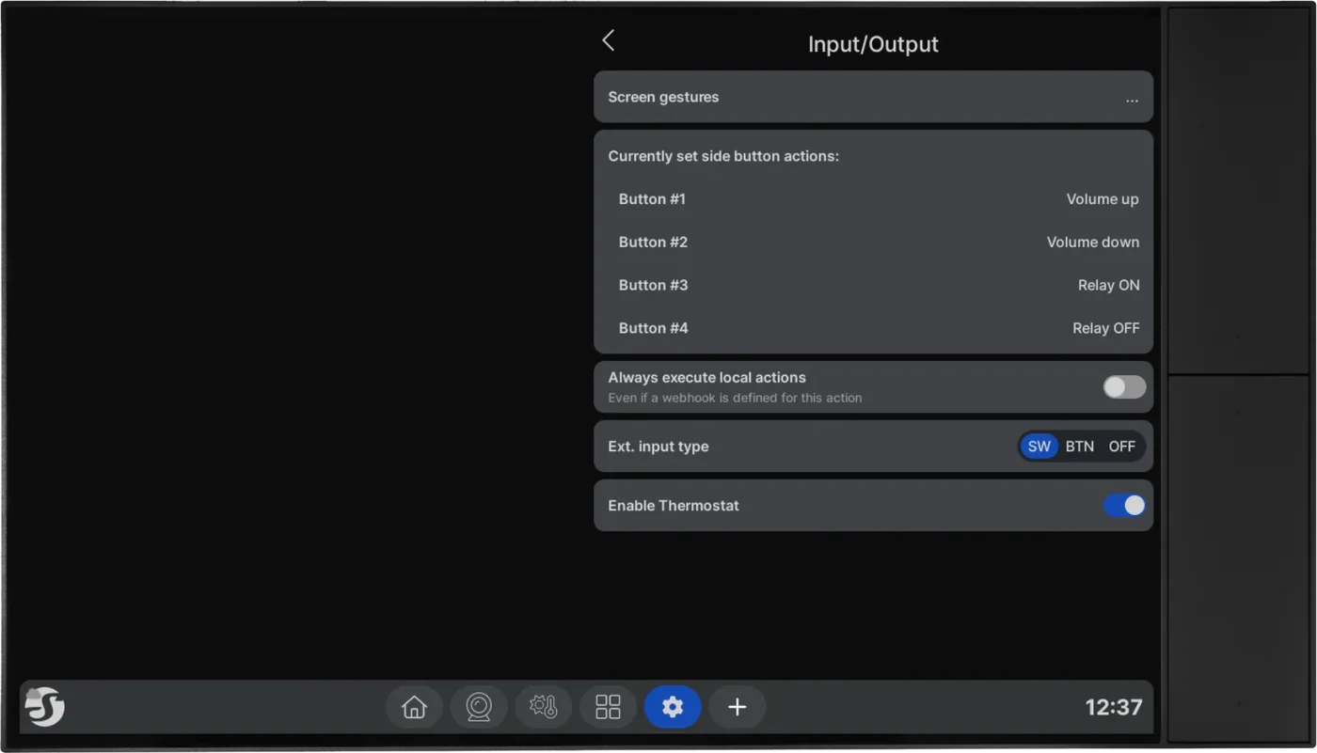
Task: Disable the Enable Thermostat switch
Action: pyautogui.click(x=1124, y=506)
